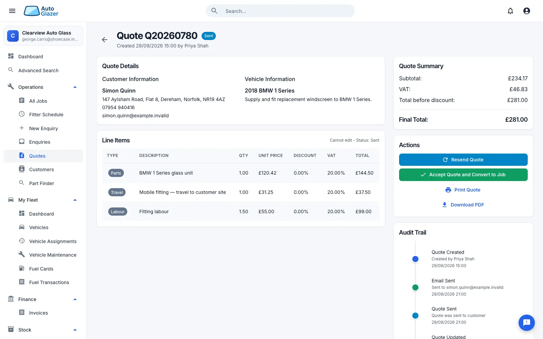Click the Final Total £281.00 value

tap(516, 120)
